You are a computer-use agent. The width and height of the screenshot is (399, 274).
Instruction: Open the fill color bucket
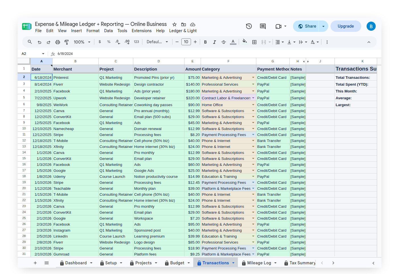point(245,42)
